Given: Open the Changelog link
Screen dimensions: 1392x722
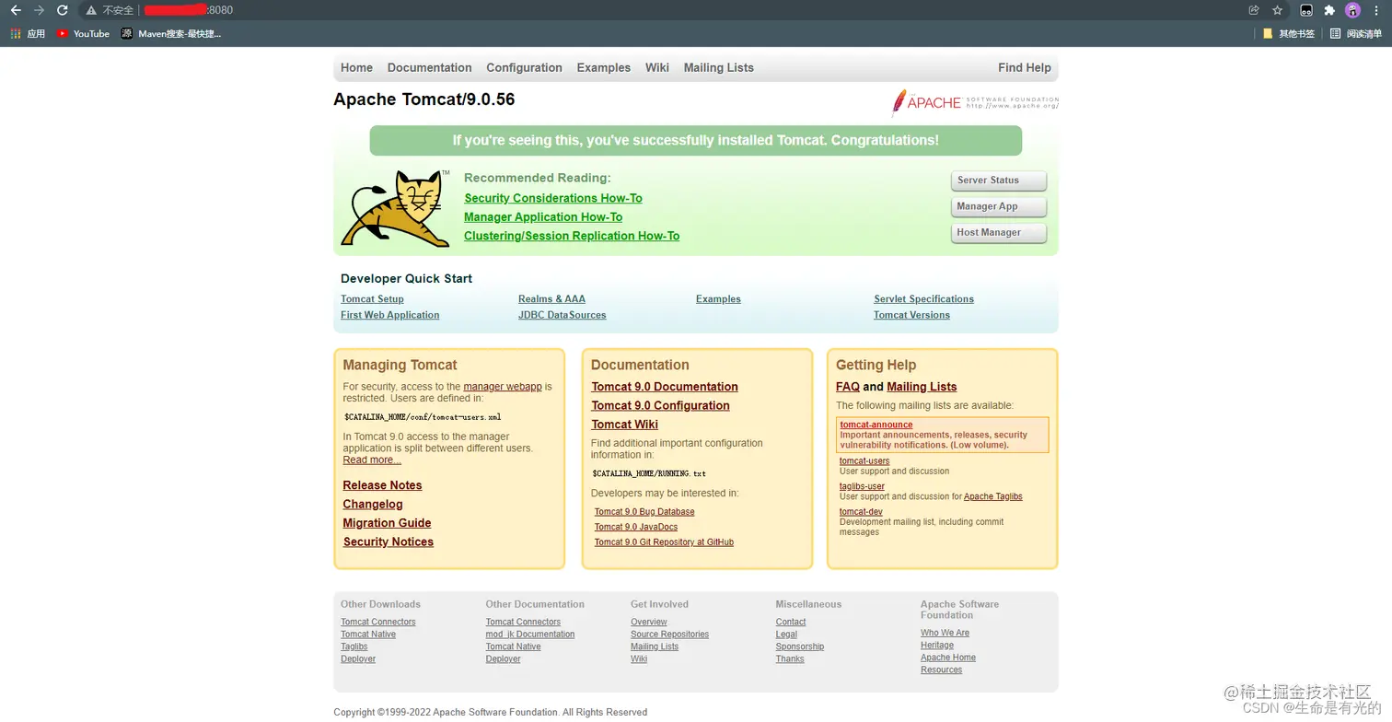Looking at the screenshot, I should point(373,504).
